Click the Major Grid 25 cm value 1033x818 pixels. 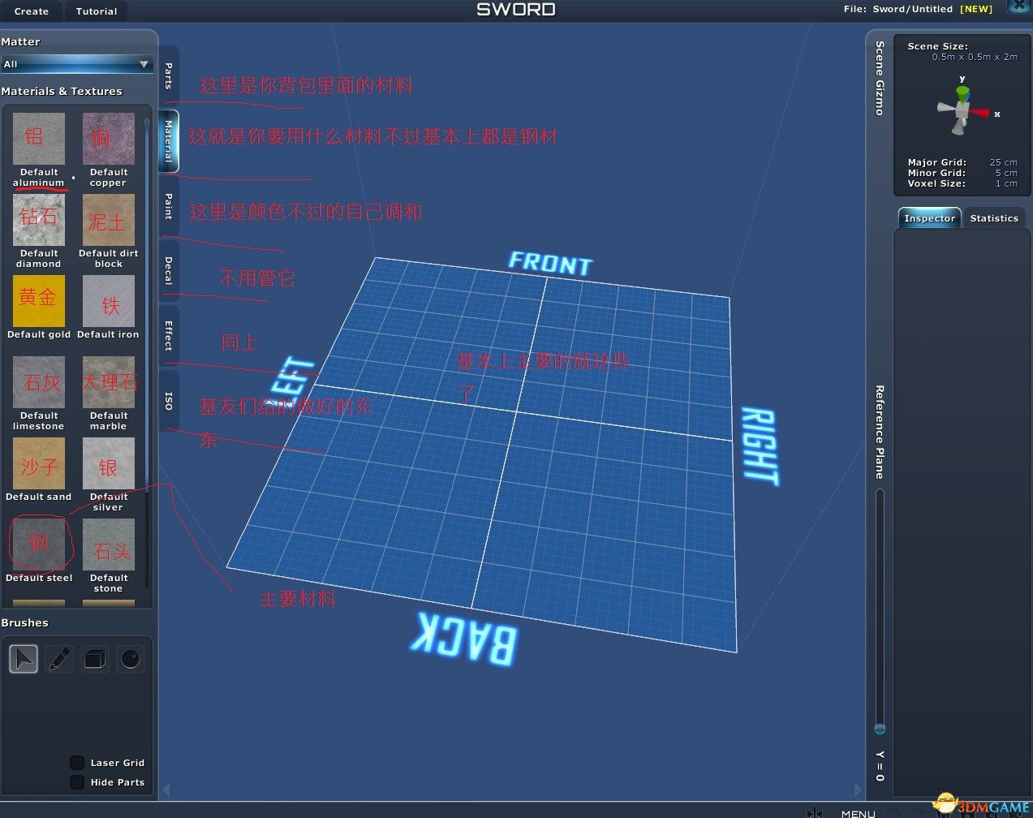(x=1003, y=162)
